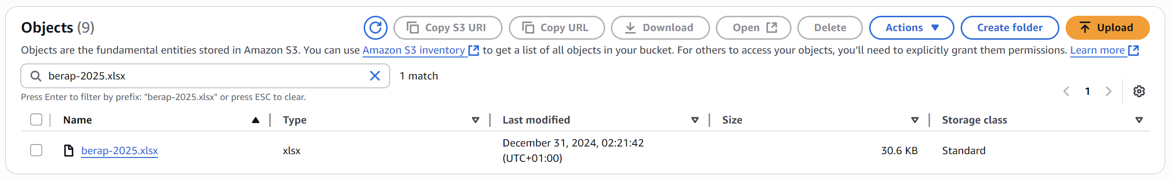Sort by Name ascending arrow
Screen dimensions: 1171x180
click(255, 120)
